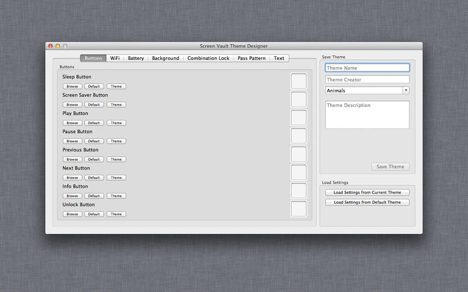Reset Screen Saver Button to Default
The width and height of the screenshot is (468, 292).
(94, 105)
